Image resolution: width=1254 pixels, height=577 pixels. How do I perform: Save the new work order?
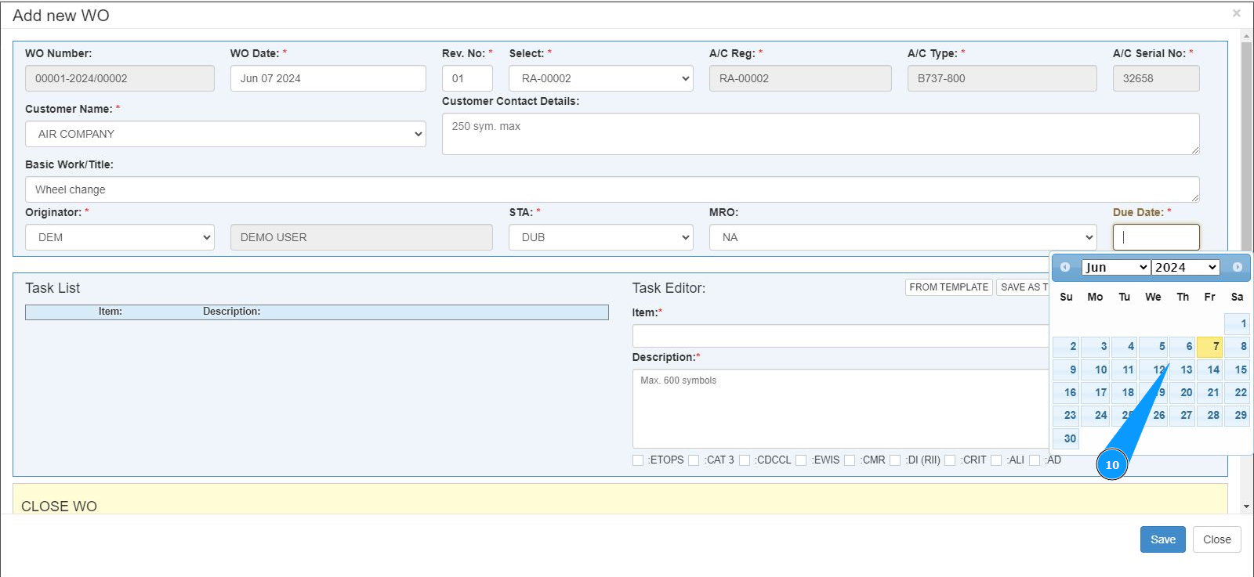1163,539
